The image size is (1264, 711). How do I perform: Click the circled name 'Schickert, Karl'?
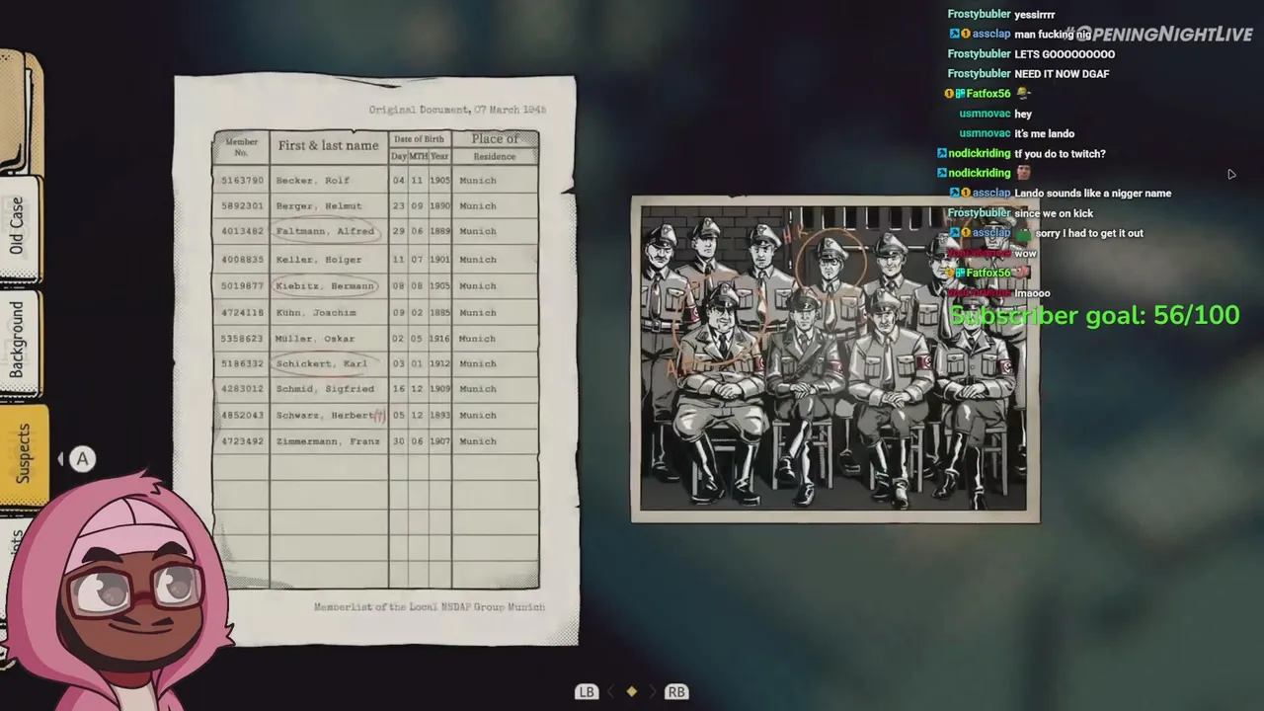(x=322, y=363)
